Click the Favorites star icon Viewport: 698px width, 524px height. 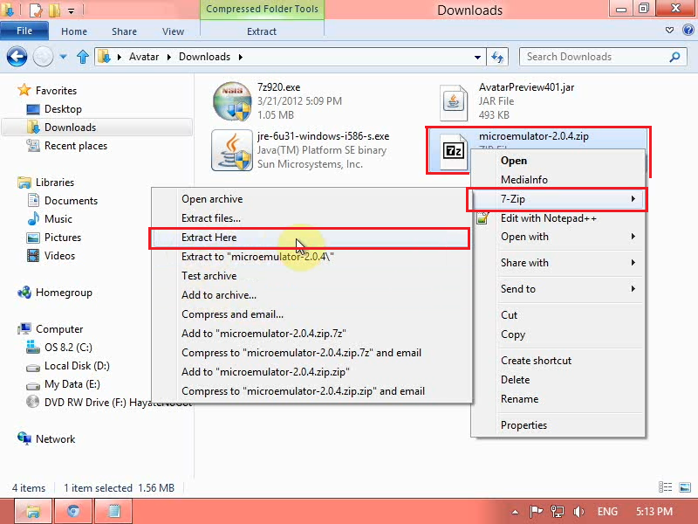click(x=24, y=90)
